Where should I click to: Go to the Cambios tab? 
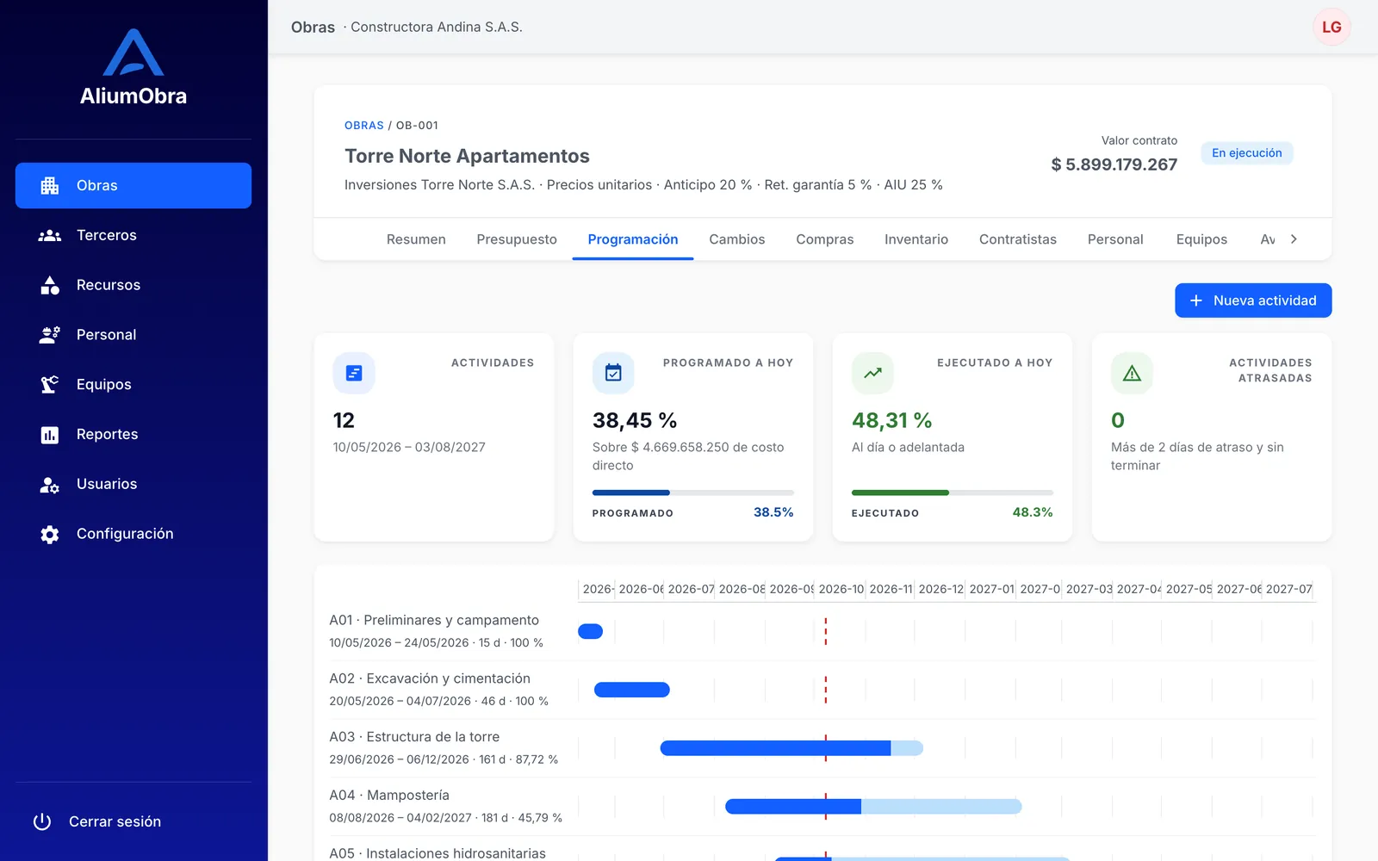pyautogui.click(x=737, y=239)
